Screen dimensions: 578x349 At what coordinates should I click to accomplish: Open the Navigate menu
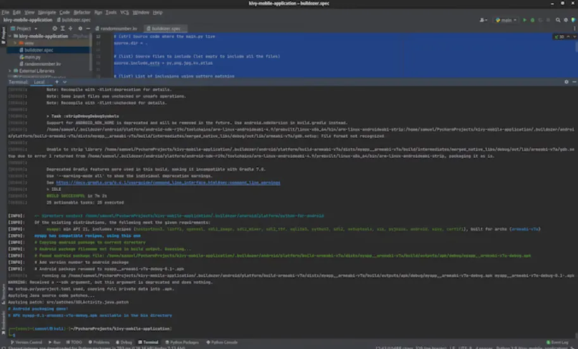click(x=47, y=12)
